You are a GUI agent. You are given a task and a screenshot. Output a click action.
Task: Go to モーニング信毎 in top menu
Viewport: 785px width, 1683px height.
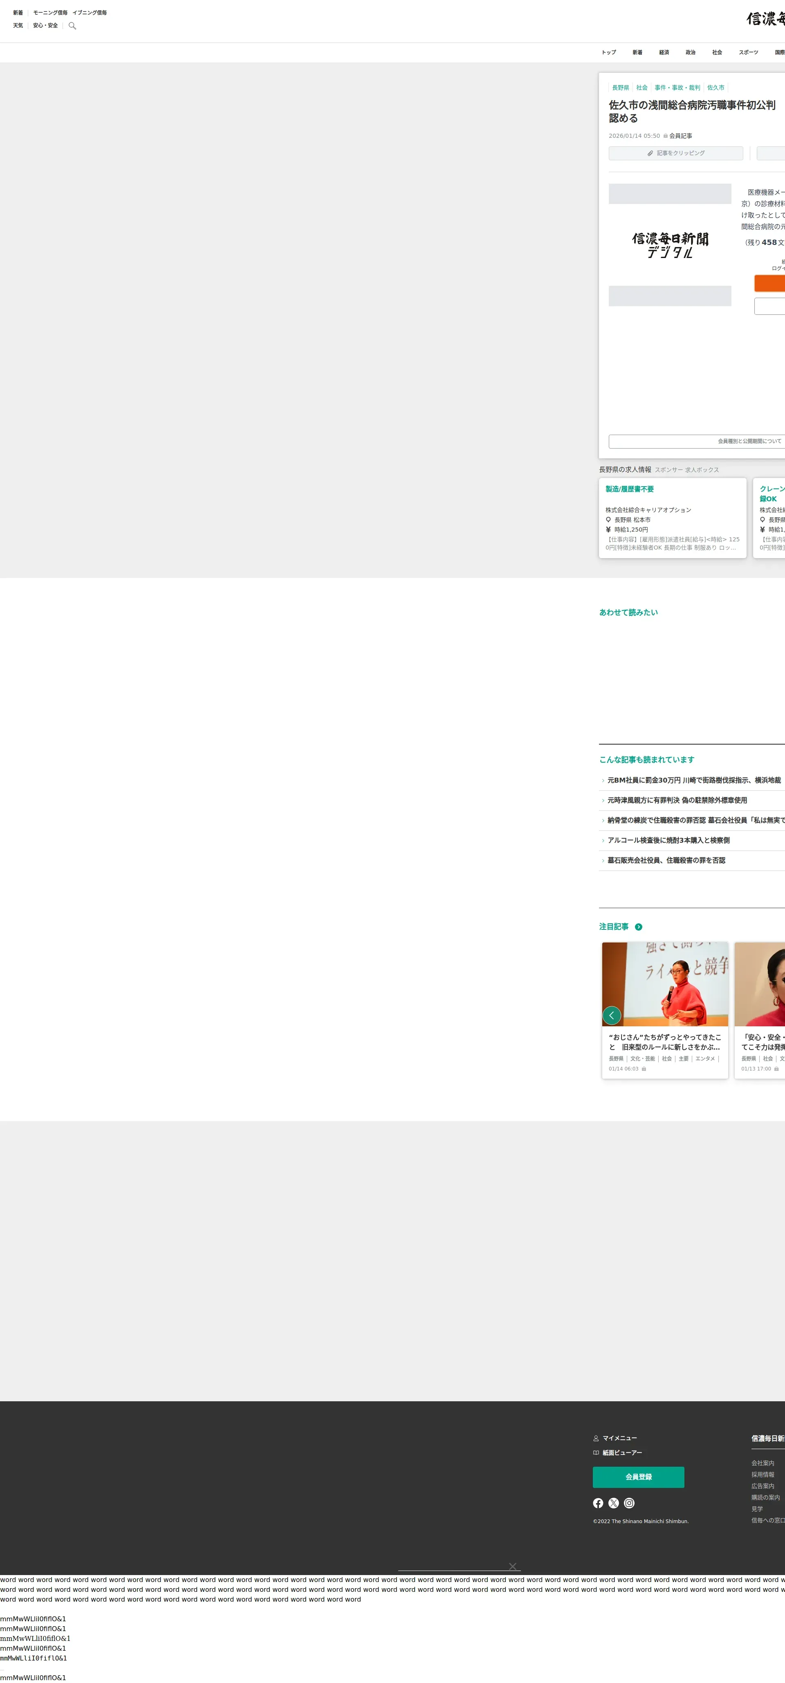[50, 12]
